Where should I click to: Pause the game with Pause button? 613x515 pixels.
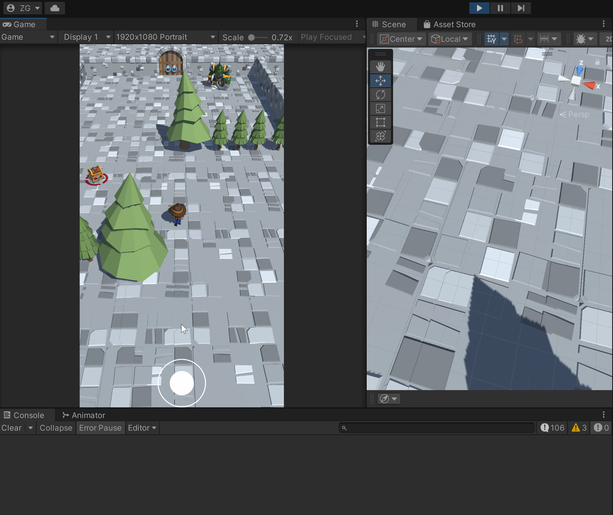pos(500,8)
